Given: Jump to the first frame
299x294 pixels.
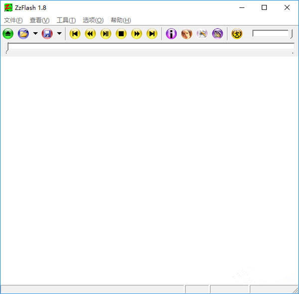Looking at the screenshot, I should pos(75,34).
